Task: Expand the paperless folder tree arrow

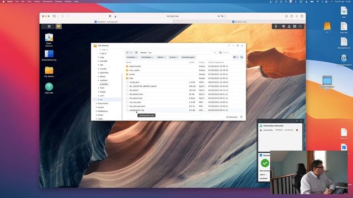Action: 98,73
